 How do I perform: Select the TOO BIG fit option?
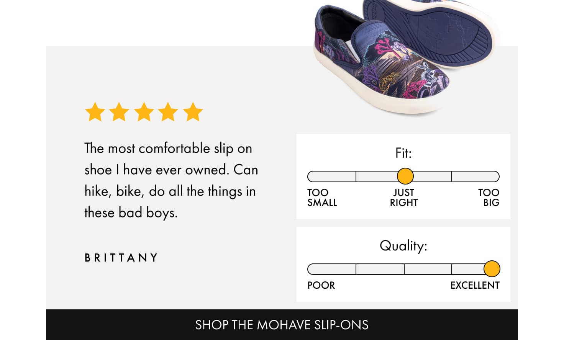tap(489, 198)
